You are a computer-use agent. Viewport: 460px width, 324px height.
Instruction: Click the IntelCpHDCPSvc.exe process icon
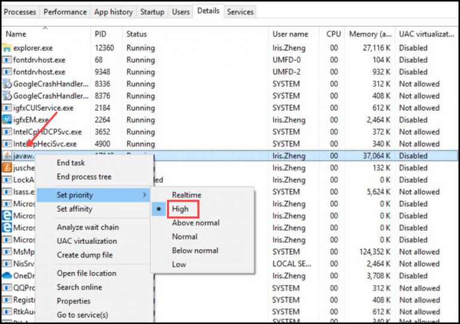pos(7,132)
